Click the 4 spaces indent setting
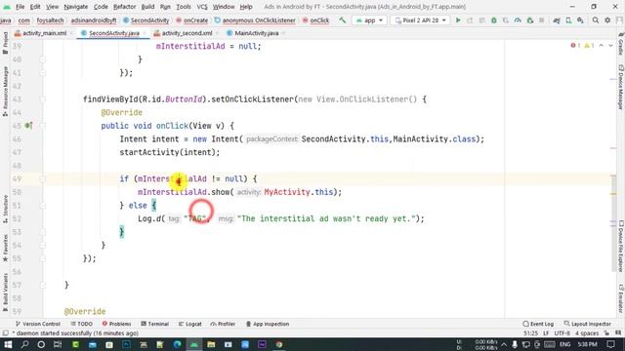This screenshot has height=351, width=625. (x=587, y=333)
